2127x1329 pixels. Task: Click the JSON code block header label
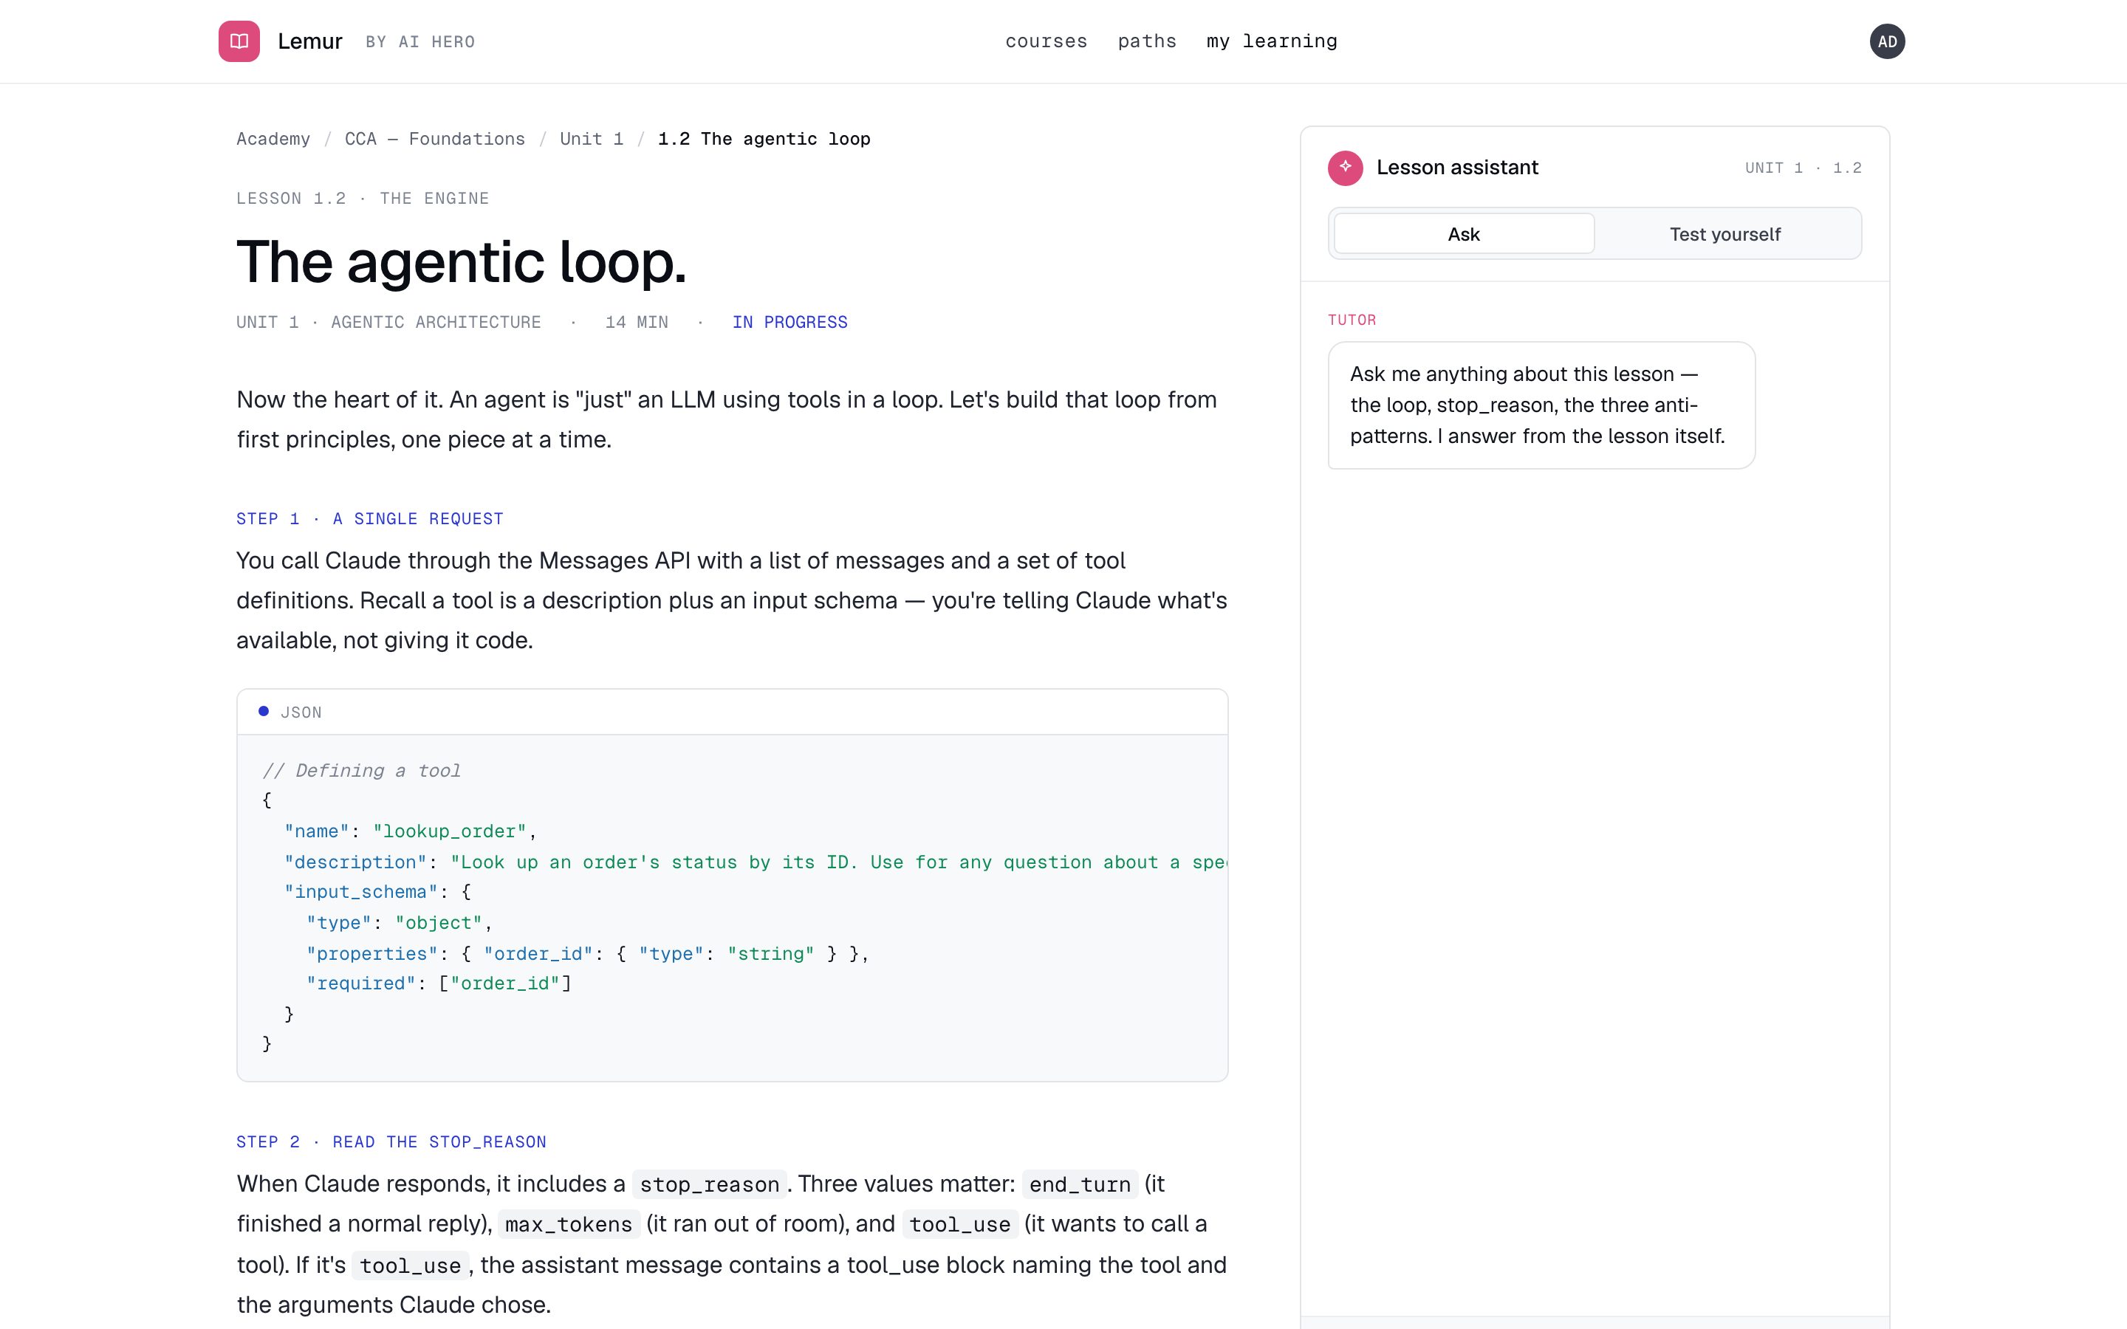(301, 712)
